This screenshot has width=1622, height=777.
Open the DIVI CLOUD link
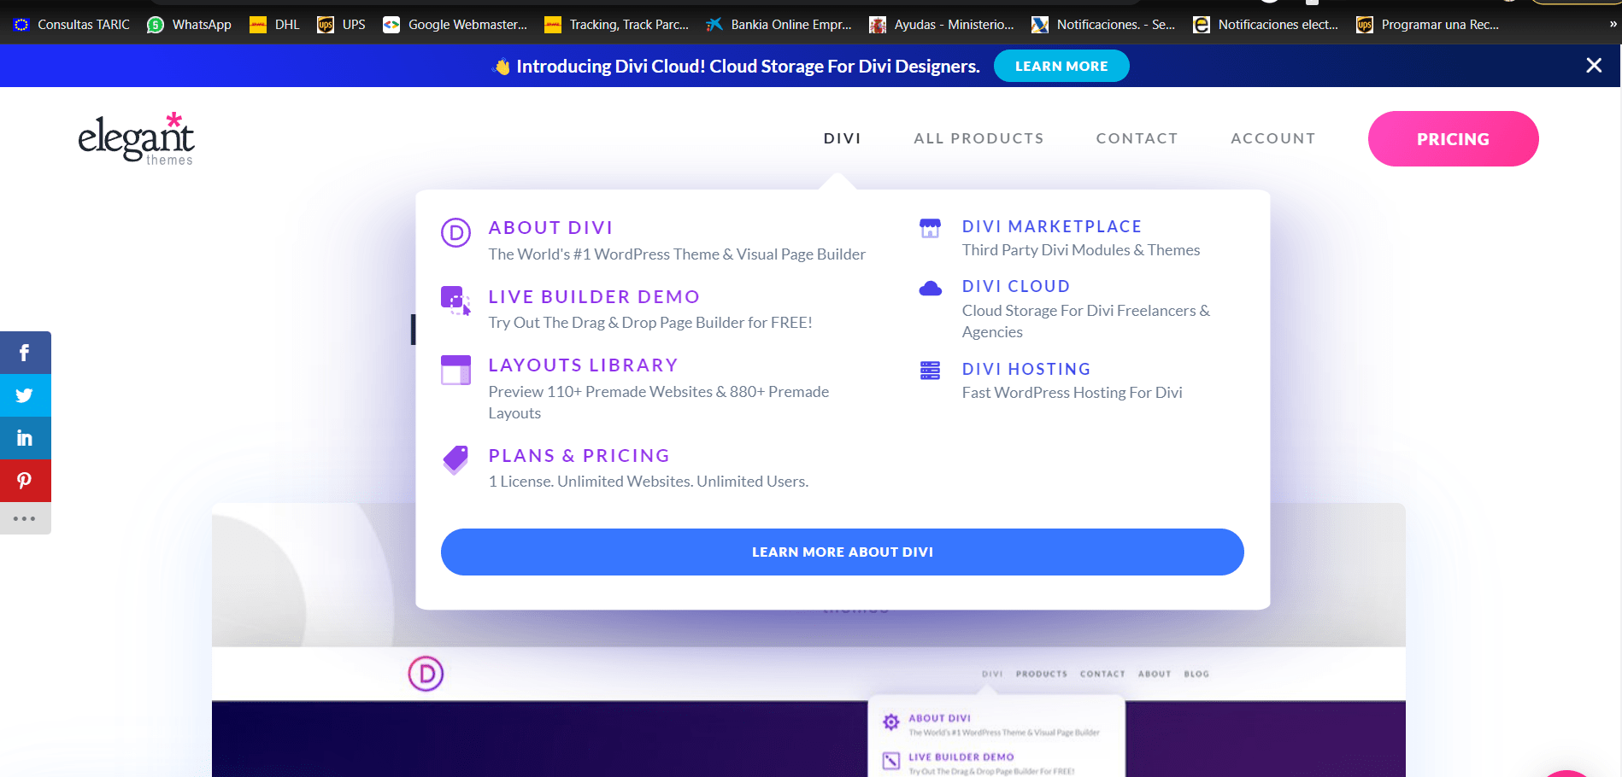point(1015,286)
